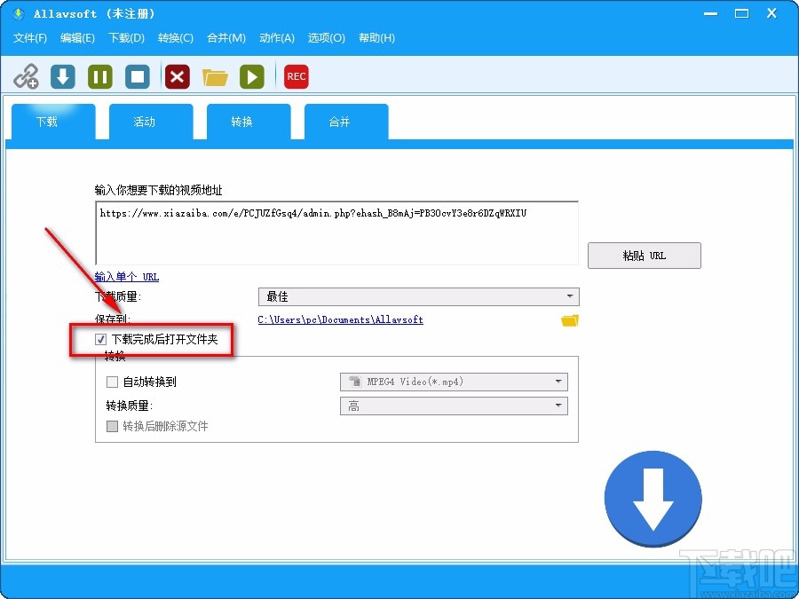Viewport: 799px width, 599px height.
Task: Open the downloads folder from the toolbar
Action: click(x=214, y=76)
